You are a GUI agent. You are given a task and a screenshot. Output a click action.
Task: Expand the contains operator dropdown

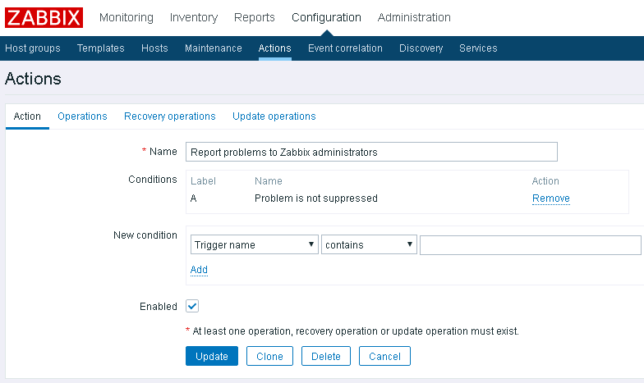(x=369, y=244)
